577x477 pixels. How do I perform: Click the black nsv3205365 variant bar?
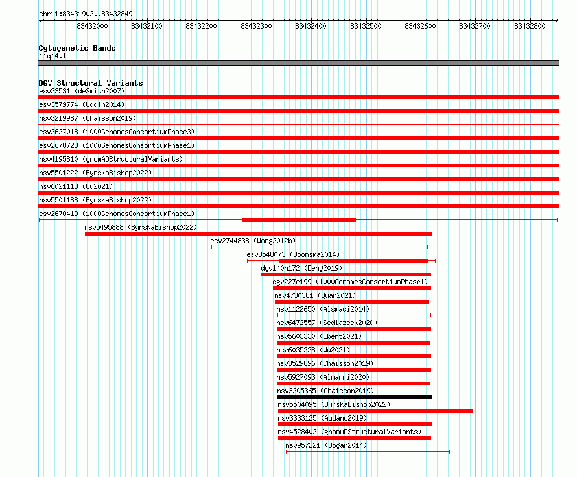point(355,397)
